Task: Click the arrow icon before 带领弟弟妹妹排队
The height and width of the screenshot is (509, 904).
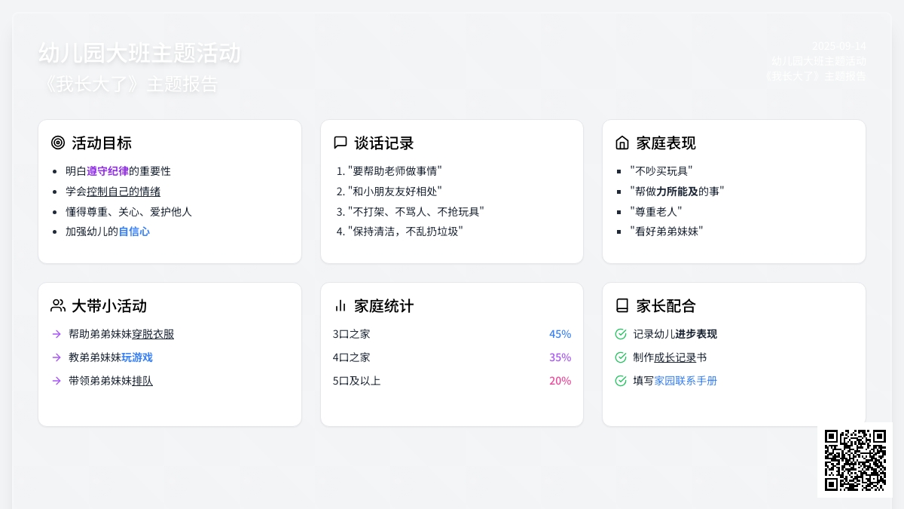Action: click(56, 381)
